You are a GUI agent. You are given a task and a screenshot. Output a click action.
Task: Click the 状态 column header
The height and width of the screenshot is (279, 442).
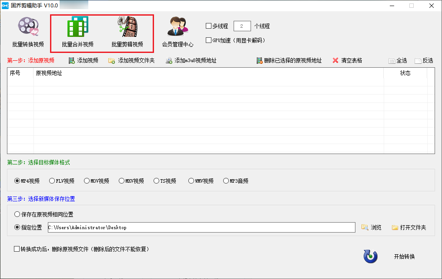(405, 73)
